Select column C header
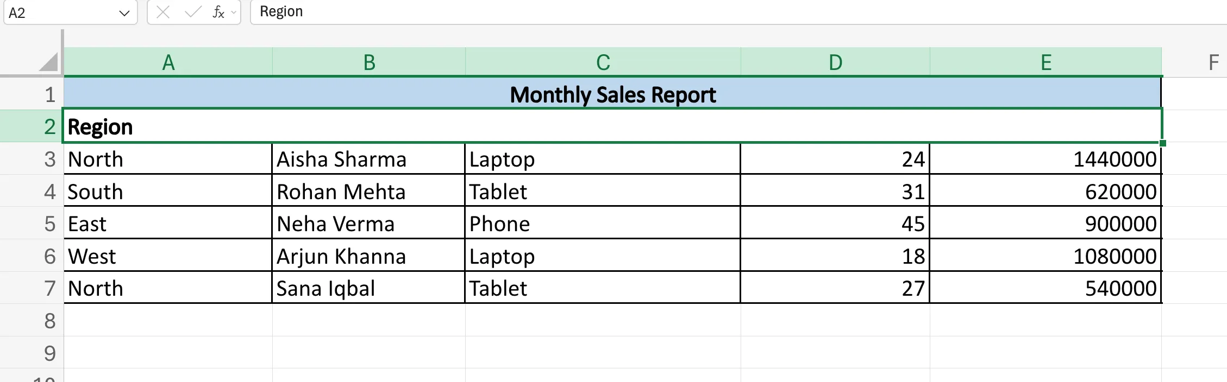The width and height of the screenshot is (1227, 382). [603, 62]
